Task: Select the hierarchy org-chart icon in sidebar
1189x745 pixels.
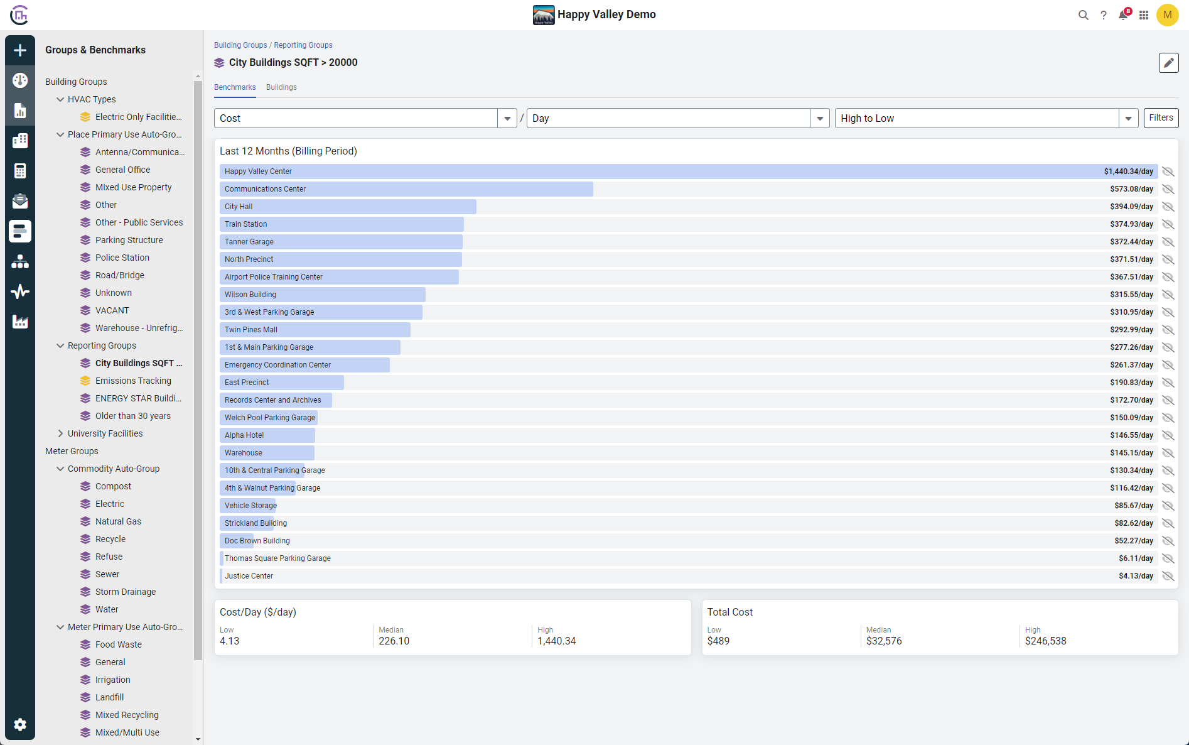Action: [19, 261]
